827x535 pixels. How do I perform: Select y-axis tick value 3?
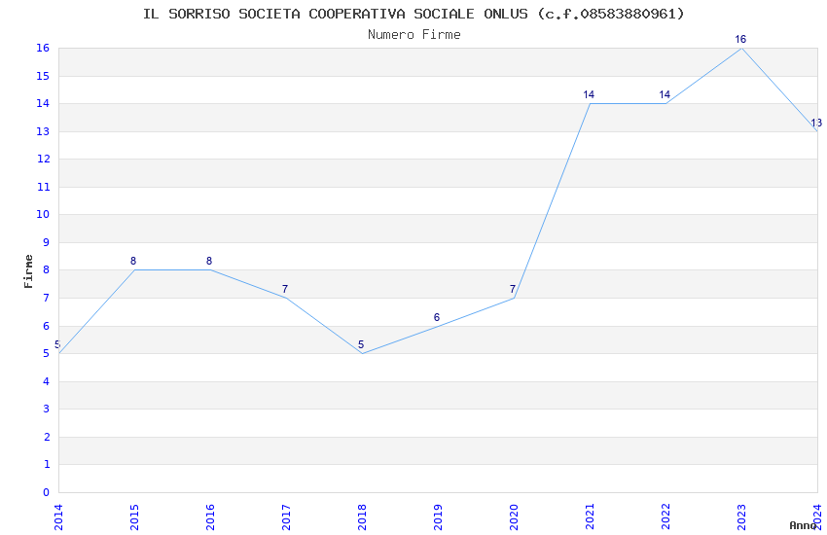coord(47,409)
